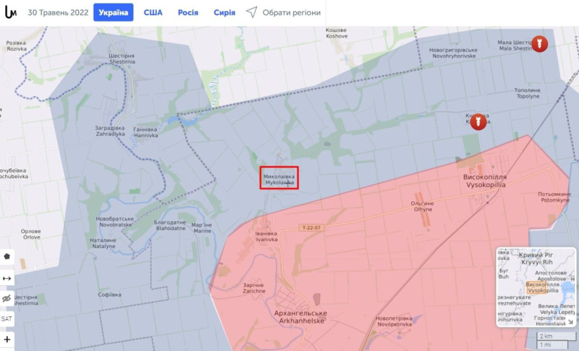This screenshot has height=351, width=579.
Task: Switch to the Росія tab
Action: point(188,13)
